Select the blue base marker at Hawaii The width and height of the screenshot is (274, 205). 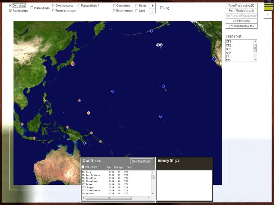coord(163,86)
